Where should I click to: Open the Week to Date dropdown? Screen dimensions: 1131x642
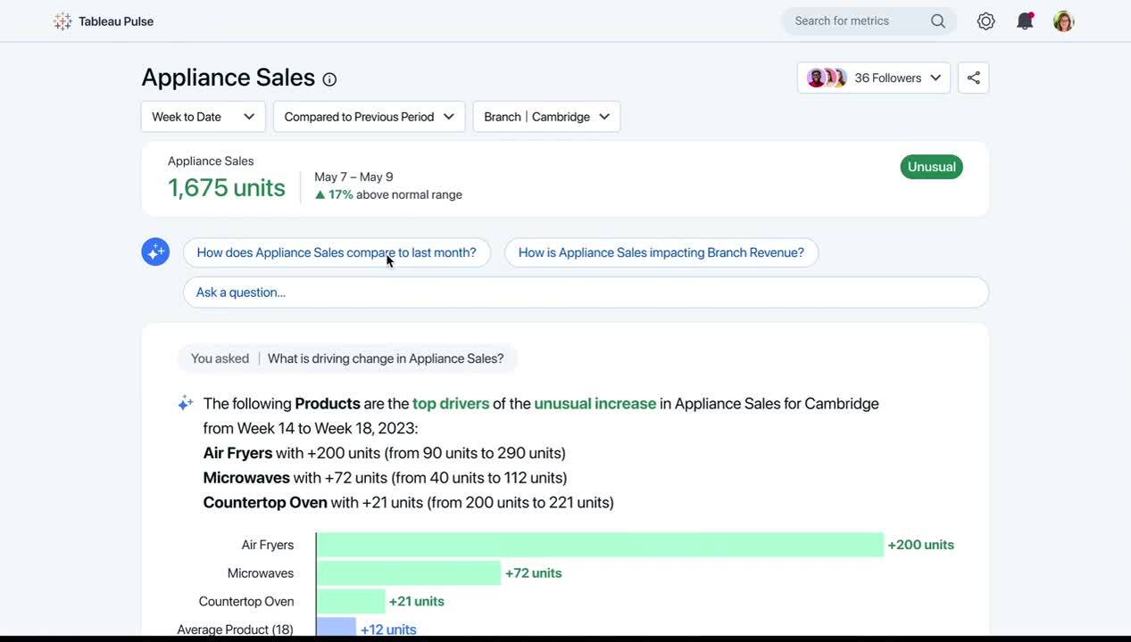203,116
